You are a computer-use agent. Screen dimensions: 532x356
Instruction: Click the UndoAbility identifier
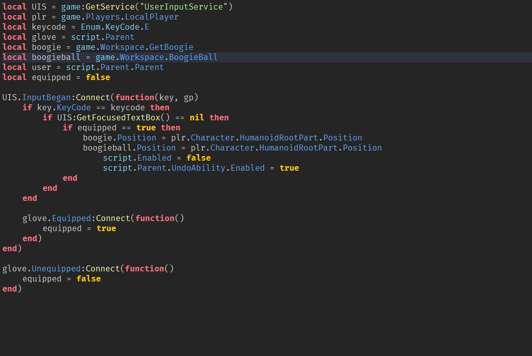[198, 168]
